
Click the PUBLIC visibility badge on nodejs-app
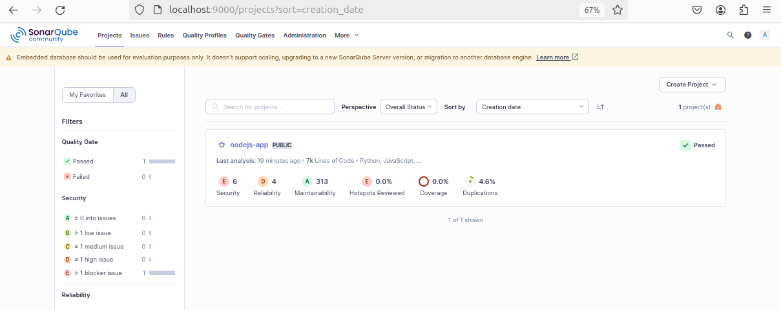click(x=282, y=145)
